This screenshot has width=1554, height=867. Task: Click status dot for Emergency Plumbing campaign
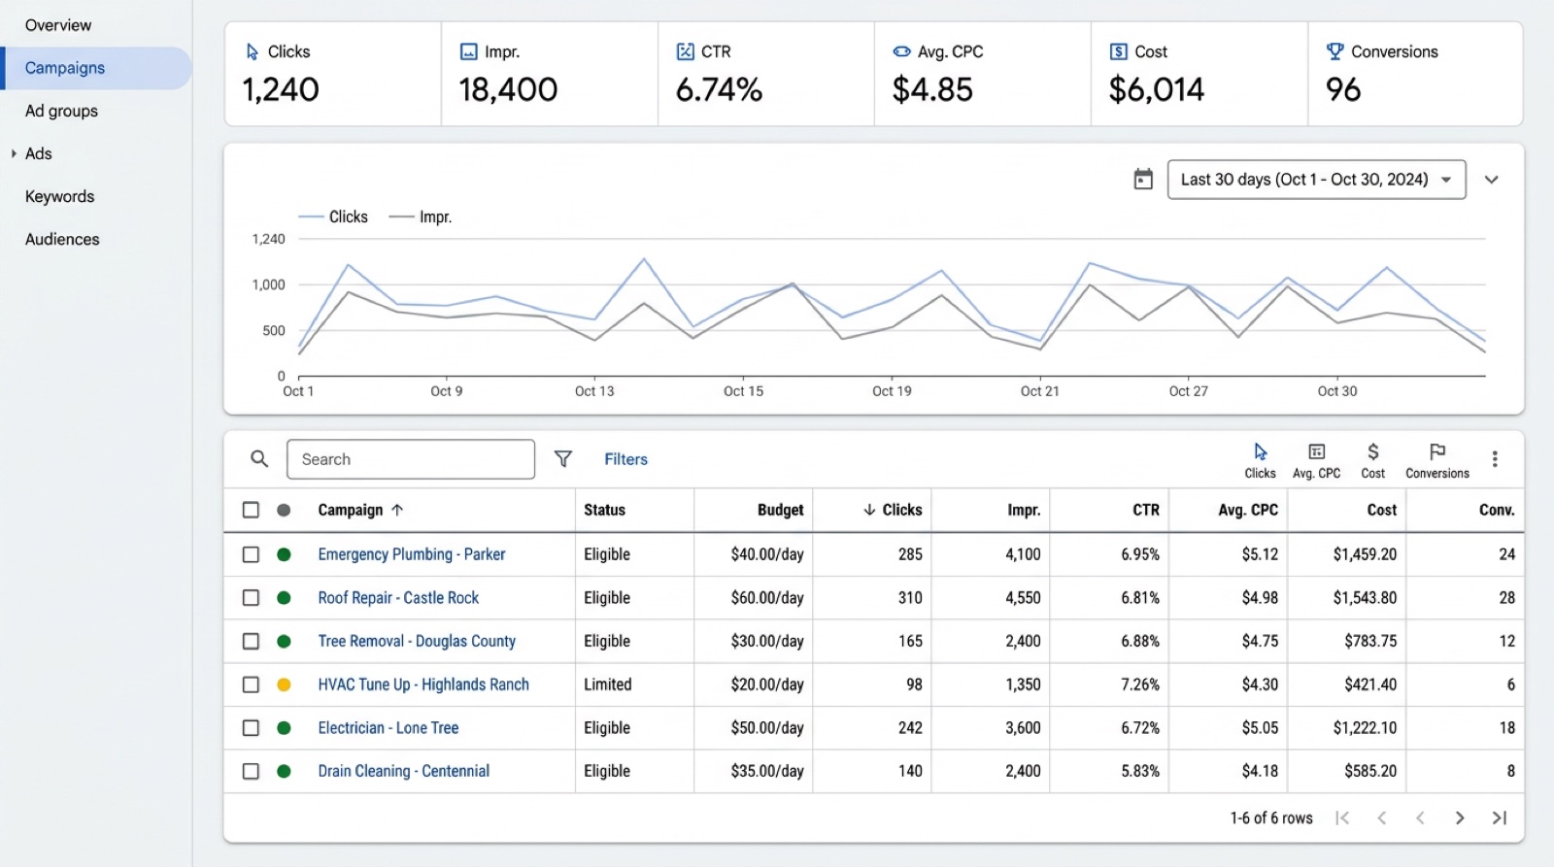point(284,554)
